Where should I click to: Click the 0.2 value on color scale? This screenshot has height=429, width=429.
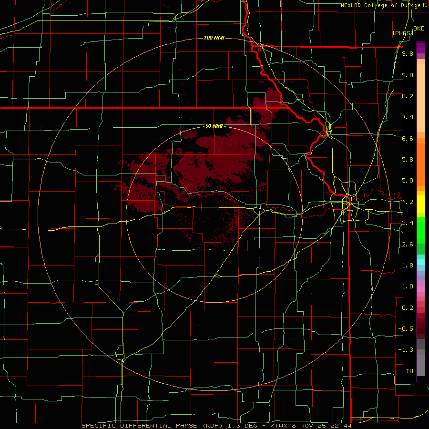coord(408,308)
